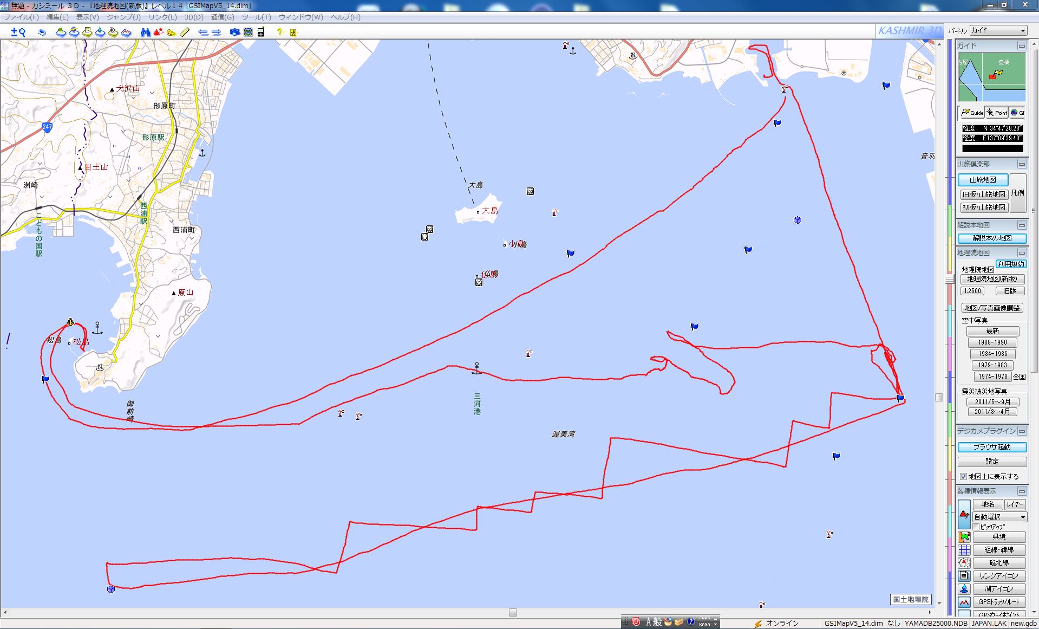Click the blue camera toolbar icon

(235, 33)
